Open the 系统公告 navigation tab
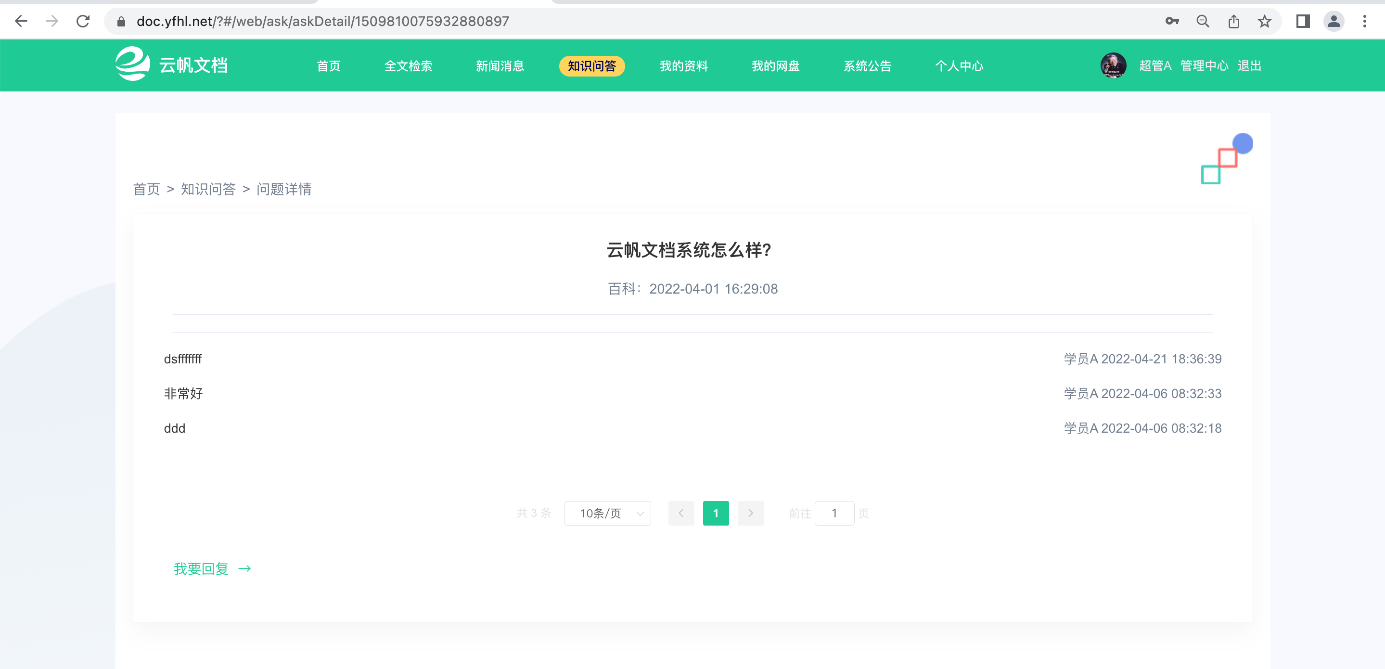This screenshot has height=669, width=1385. click(867, 65)
